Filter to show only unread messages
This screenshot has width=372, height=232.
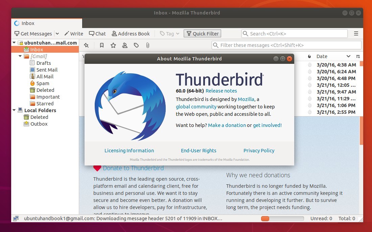(x=102, y=45)
